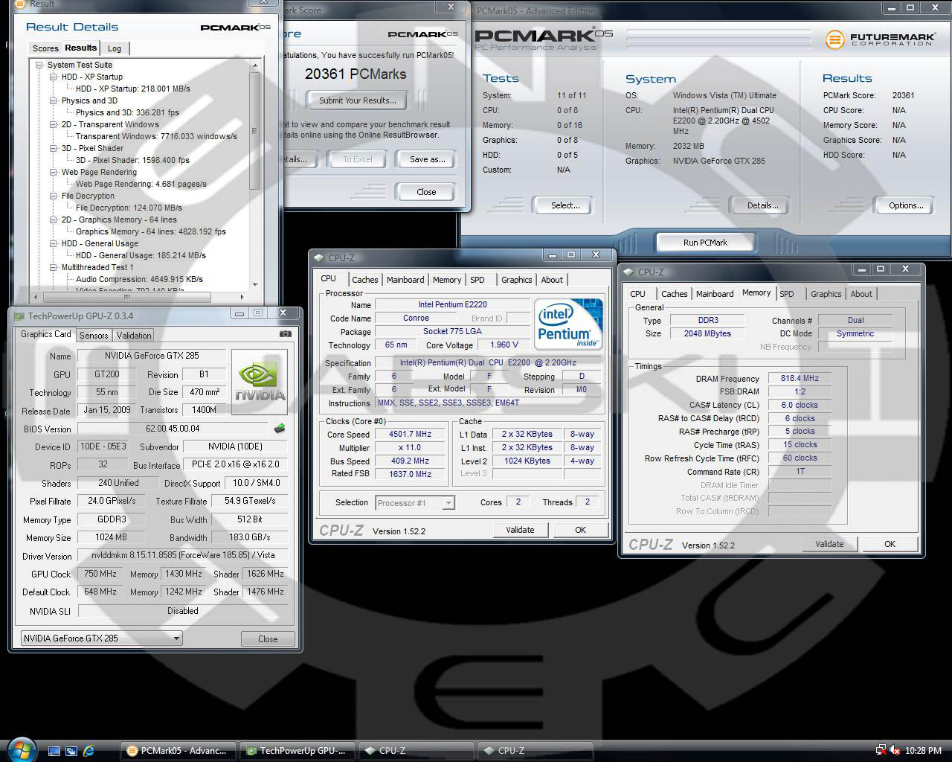This screenshot has width=952, height=762.
Task: Collapse the Physics and 3D node
Action: [54, 100]
